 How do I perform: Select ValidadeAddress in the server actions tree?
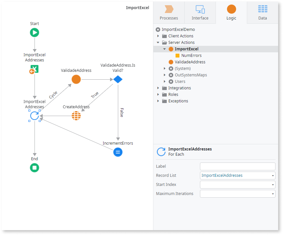190,62
